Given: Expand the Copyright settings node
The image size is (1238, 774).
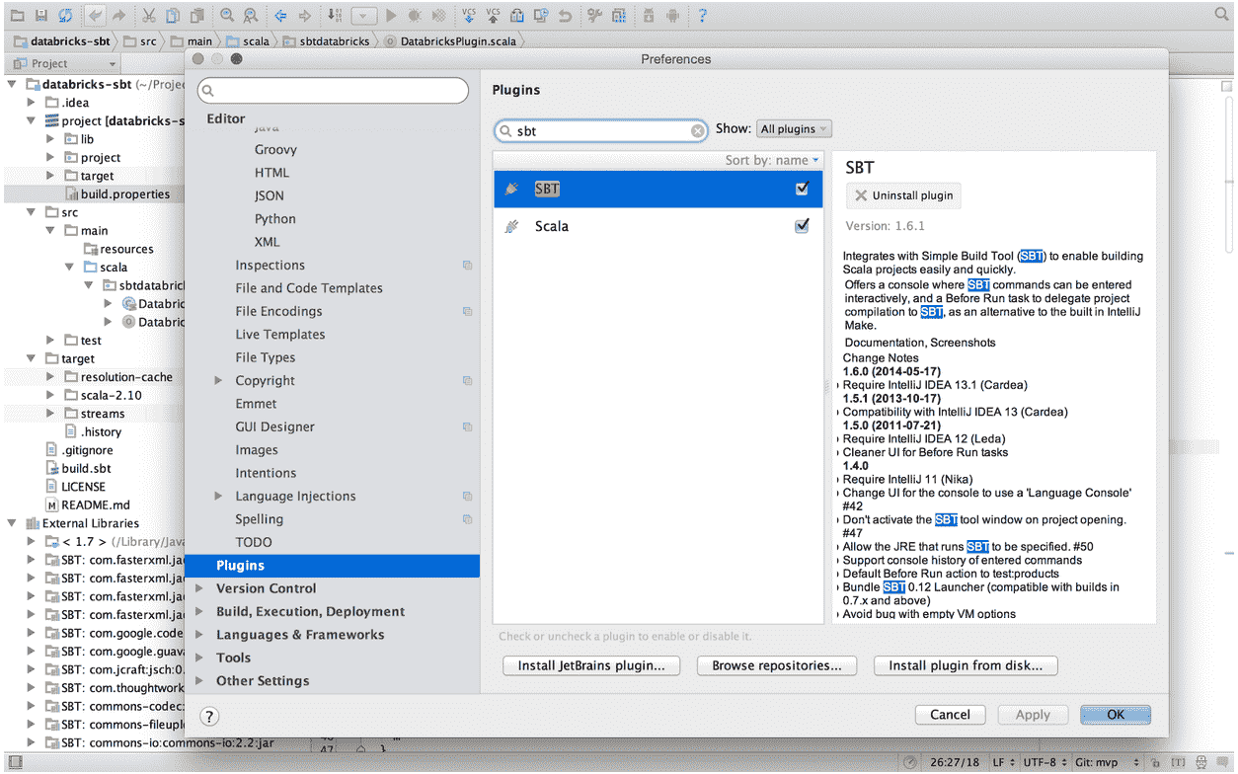Looking at the screenshot, I should [219, 381].
